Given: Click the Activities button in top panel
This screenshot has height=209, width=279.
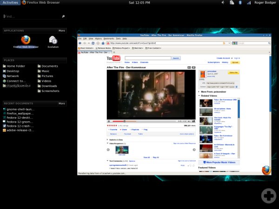Looking at the screenshot, I should pyautogui.click(x=10, y=3).
